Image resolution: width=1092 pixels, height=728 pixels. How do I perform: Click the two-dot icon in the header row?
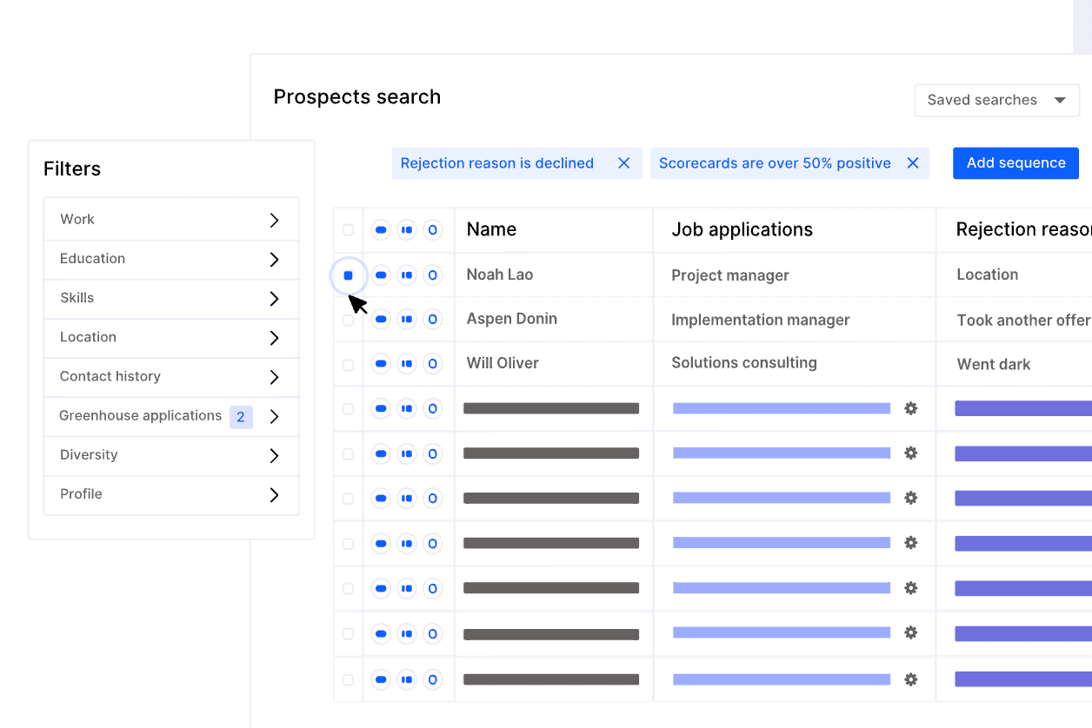pos(407,229)
